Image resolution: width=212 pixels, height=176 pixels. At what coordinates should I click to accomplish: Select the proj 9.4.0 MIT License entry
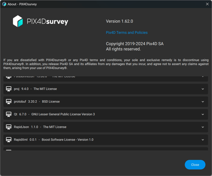pos(35,89)
